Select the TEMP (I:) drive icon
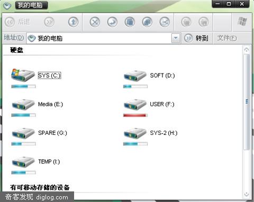This screenshot has height=202, width=254. click(23, 162)
